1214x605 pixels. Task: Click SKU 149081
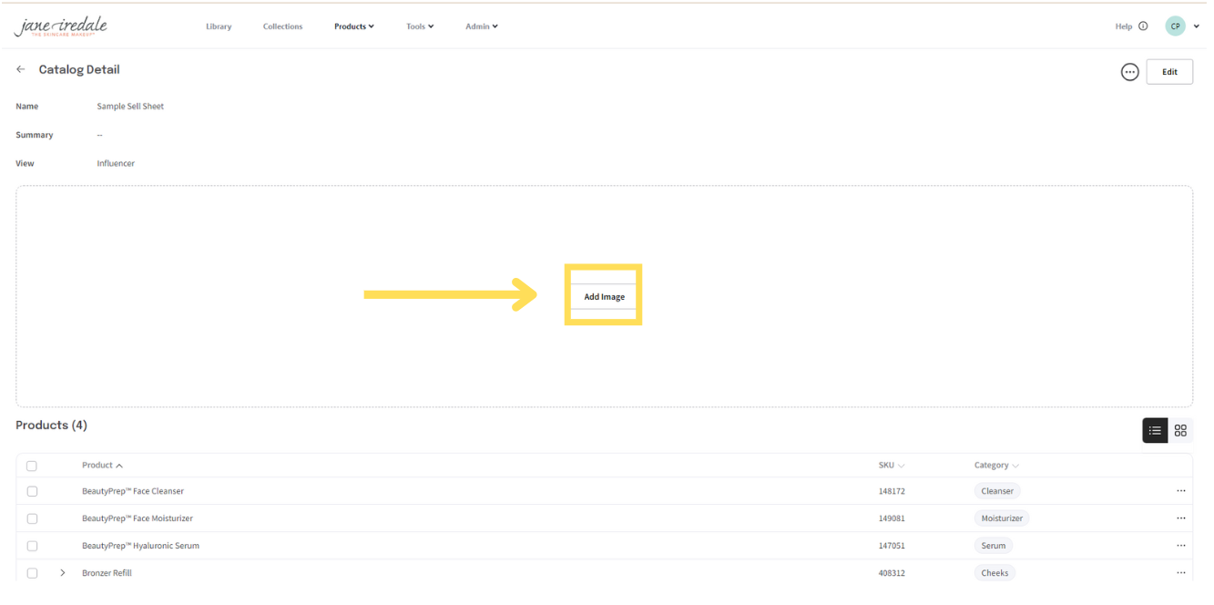pyautogui.click(x=892, y=518)
